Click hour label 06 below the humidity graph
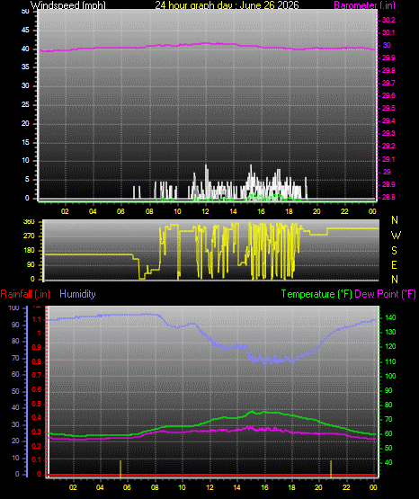This screenshot has height=499, width=419. pos(127,487)
